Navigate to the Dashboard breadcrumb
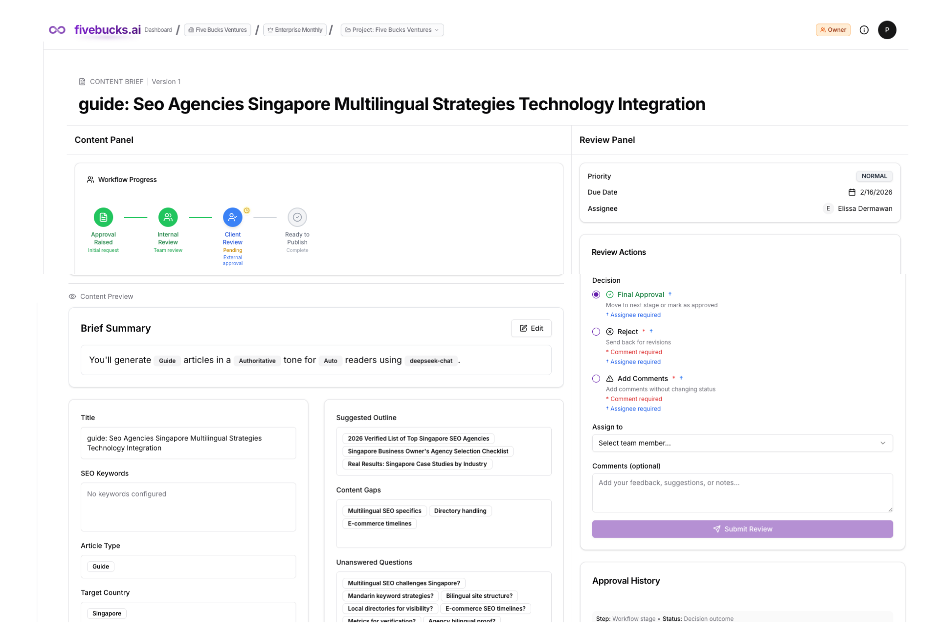Image resolution: width=939 pixels, height=636 pixels. click(158, 30)
